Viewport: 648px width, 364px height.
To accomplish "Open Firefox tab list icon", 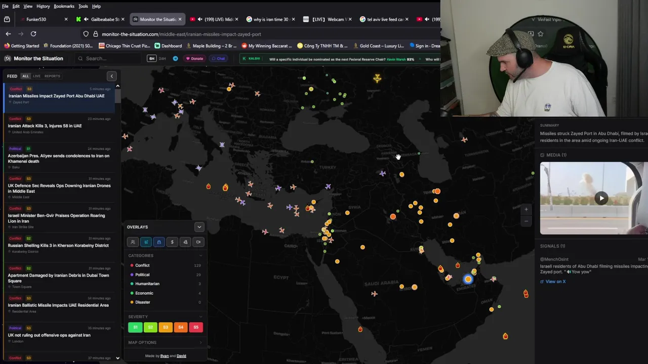I will [7, 19].
